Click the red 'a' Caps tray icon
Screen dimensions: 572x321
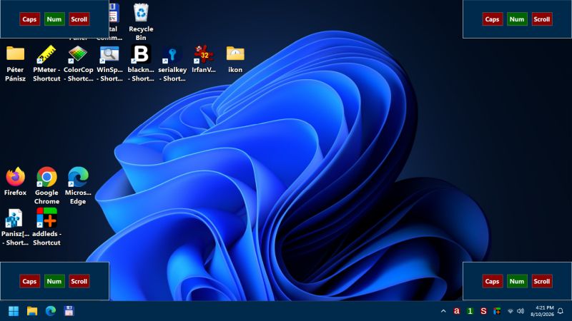point(456,311)
